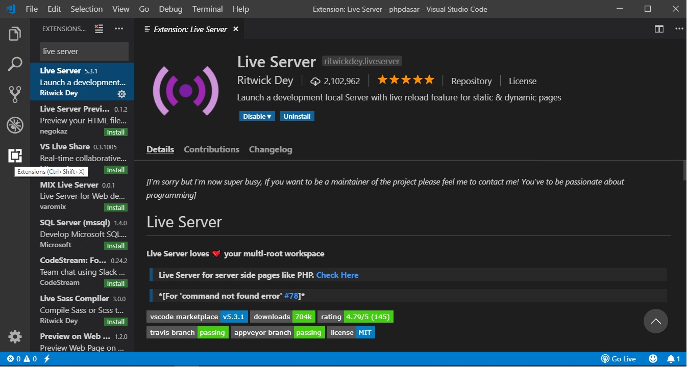Open the Help menu
The image size is (687, 367).
(241, 9)
